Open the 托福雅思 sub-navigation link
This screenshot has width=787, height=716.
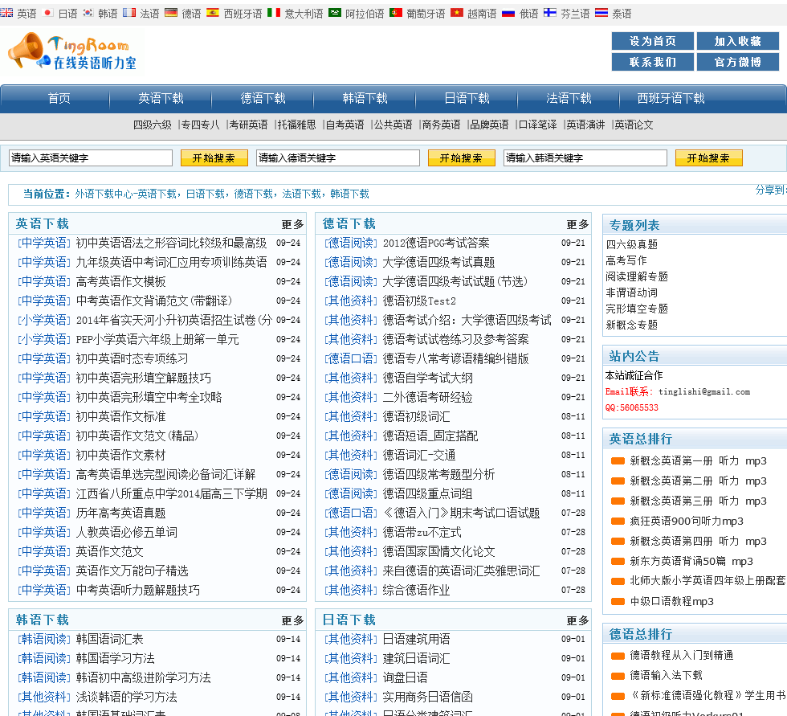click(296, 125)
